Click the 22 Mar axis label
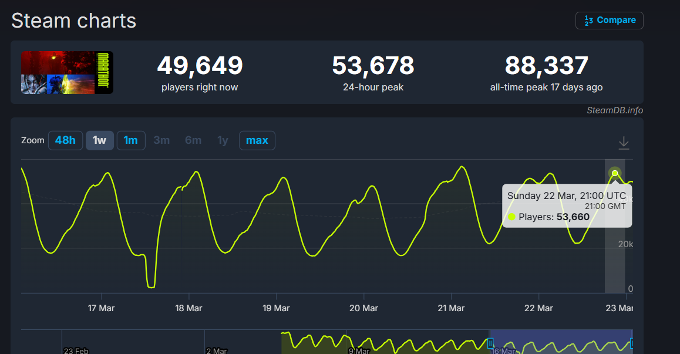Screen dimensions: 680x354 coord(538,308)
